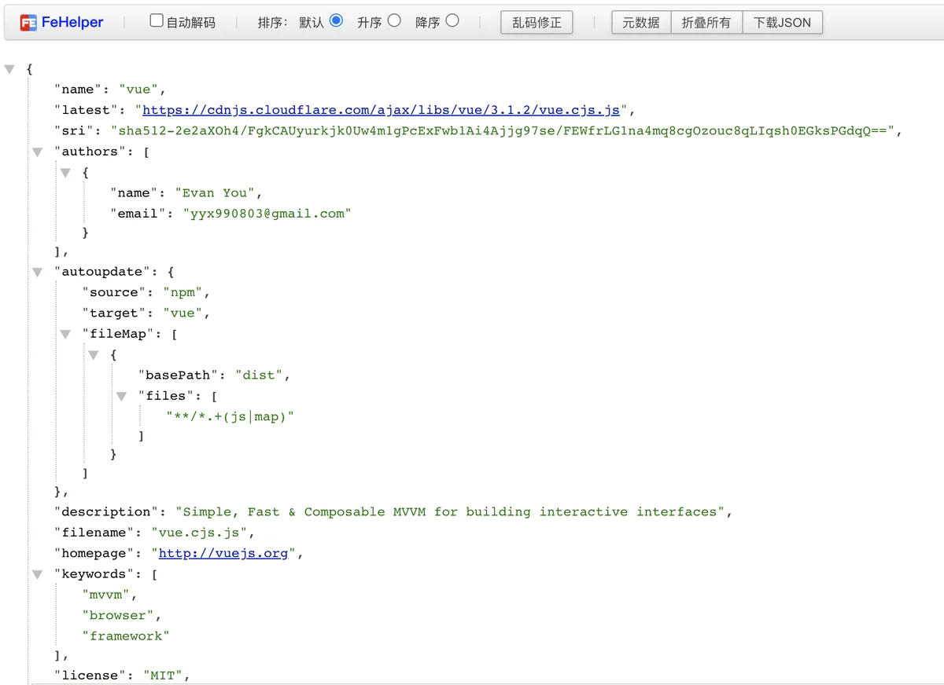Click the "framework" keyword

126,636
